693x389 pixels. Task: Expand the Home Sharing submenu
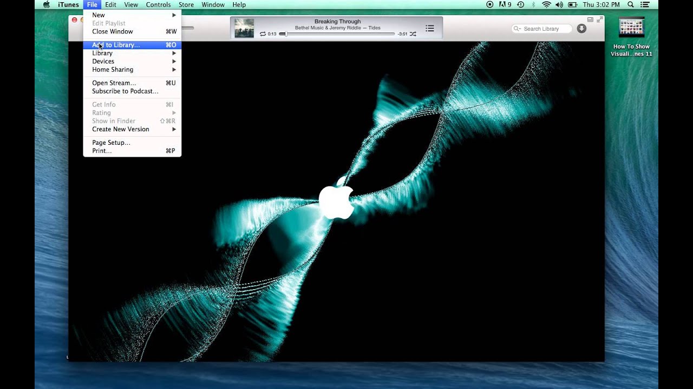coord(132,69)
